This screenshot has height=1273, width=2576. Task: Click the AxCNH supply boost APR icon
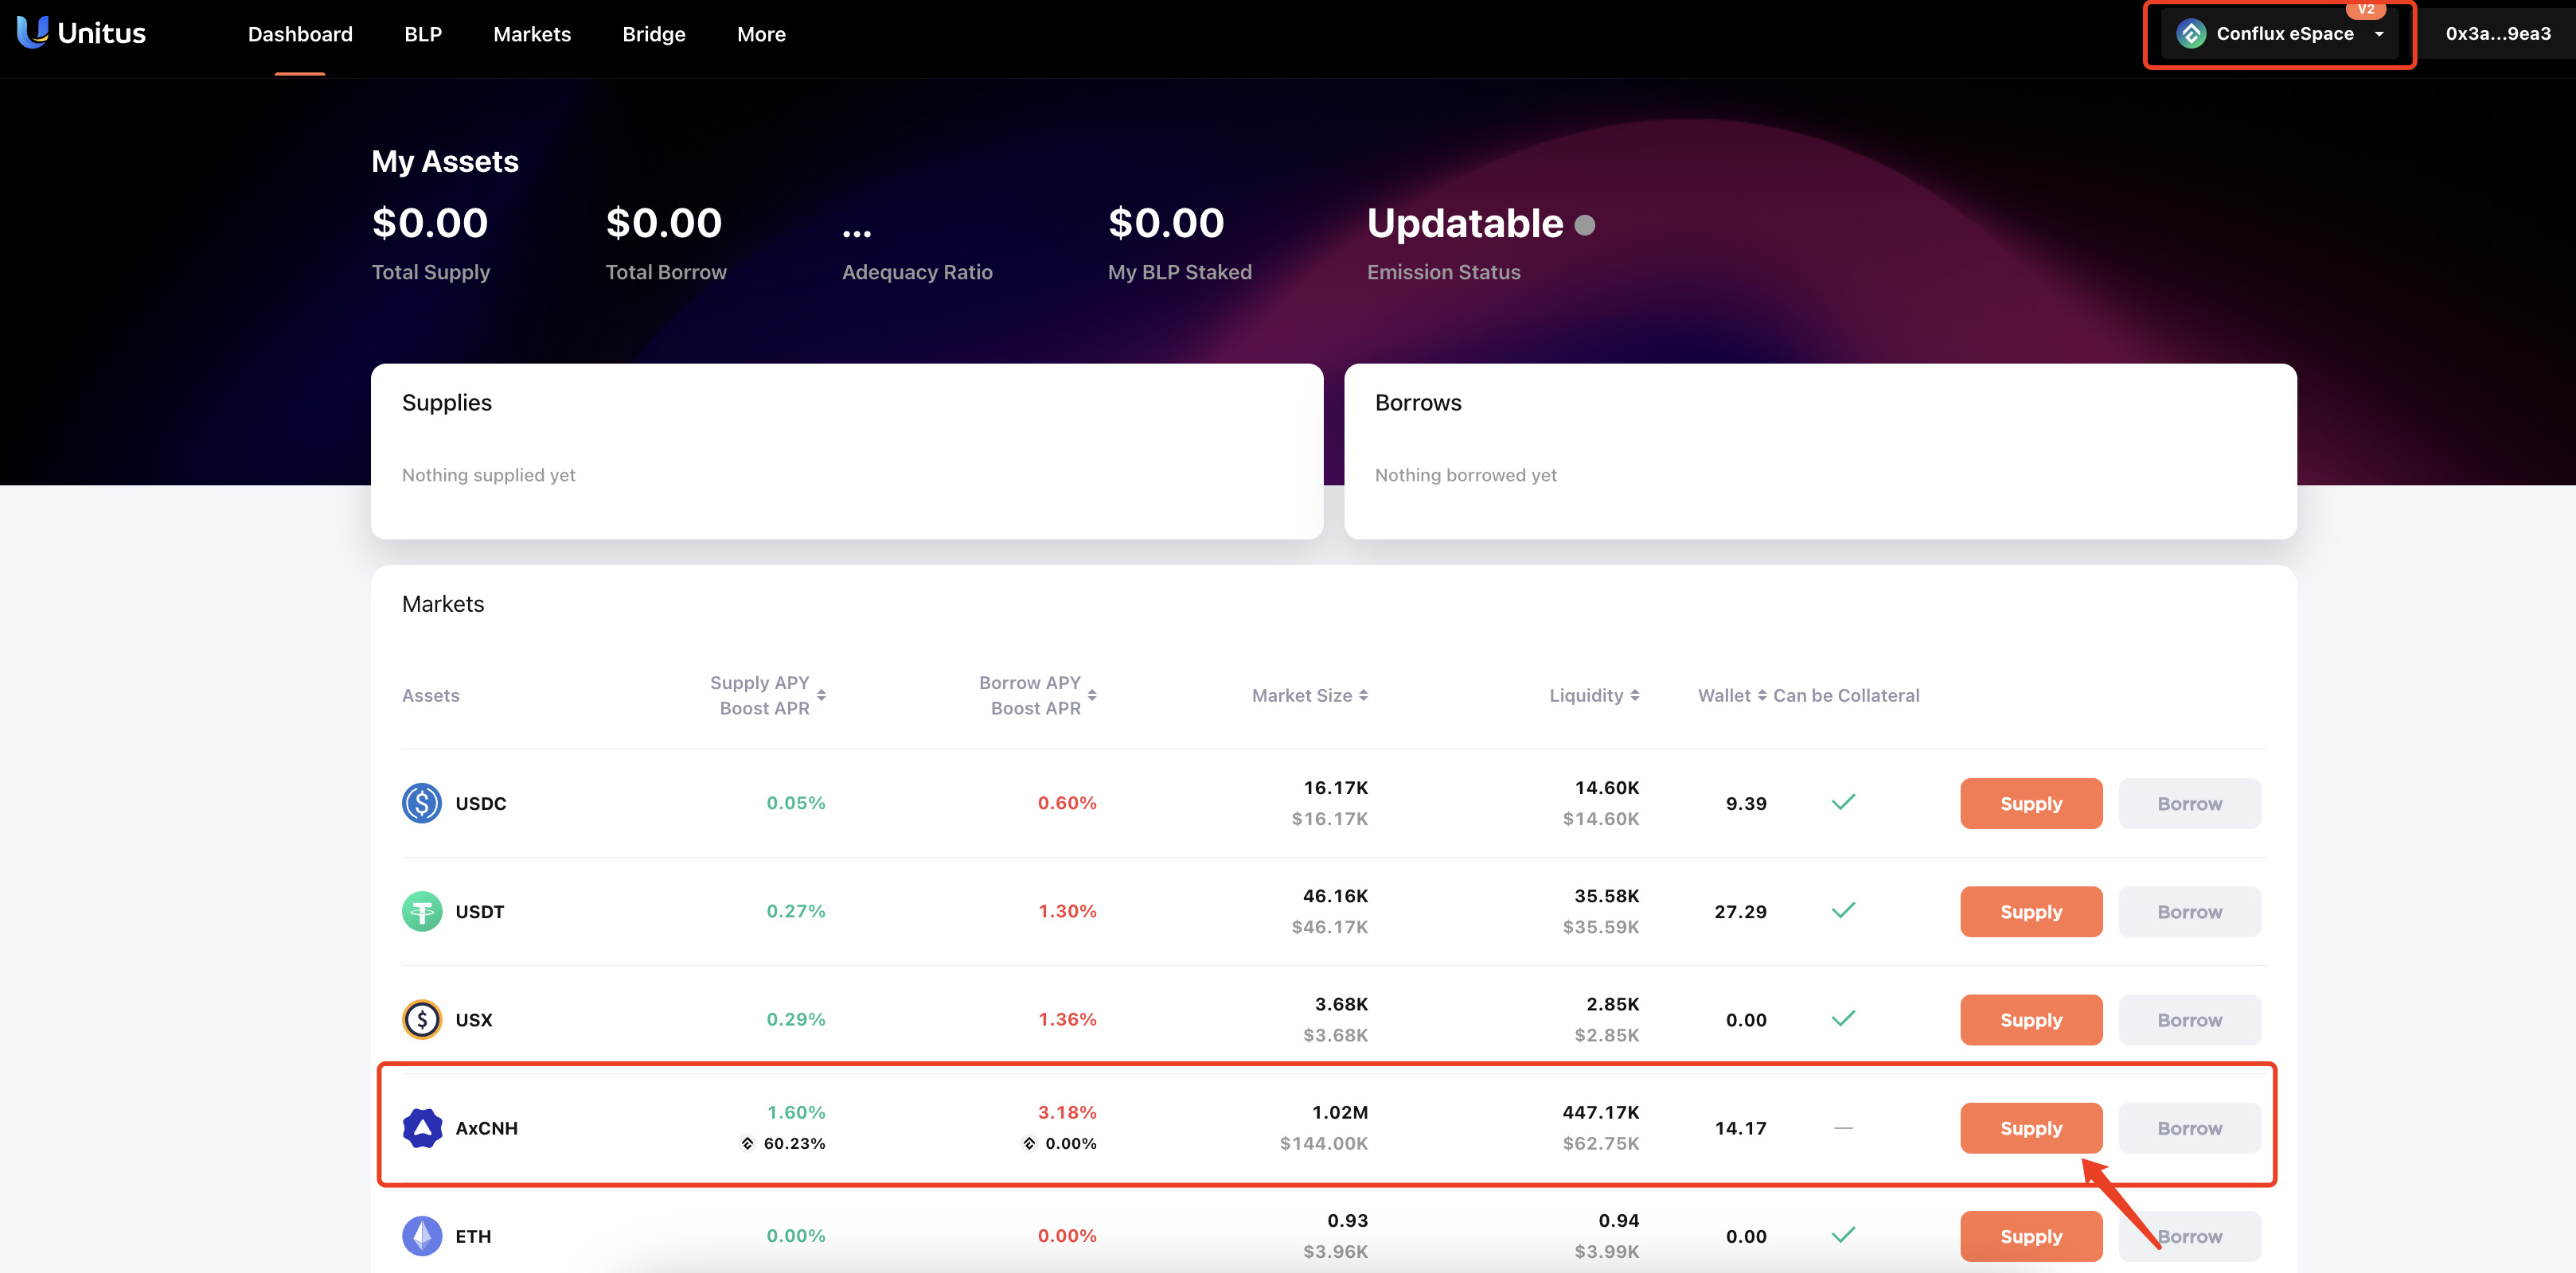coord(747,1143)
